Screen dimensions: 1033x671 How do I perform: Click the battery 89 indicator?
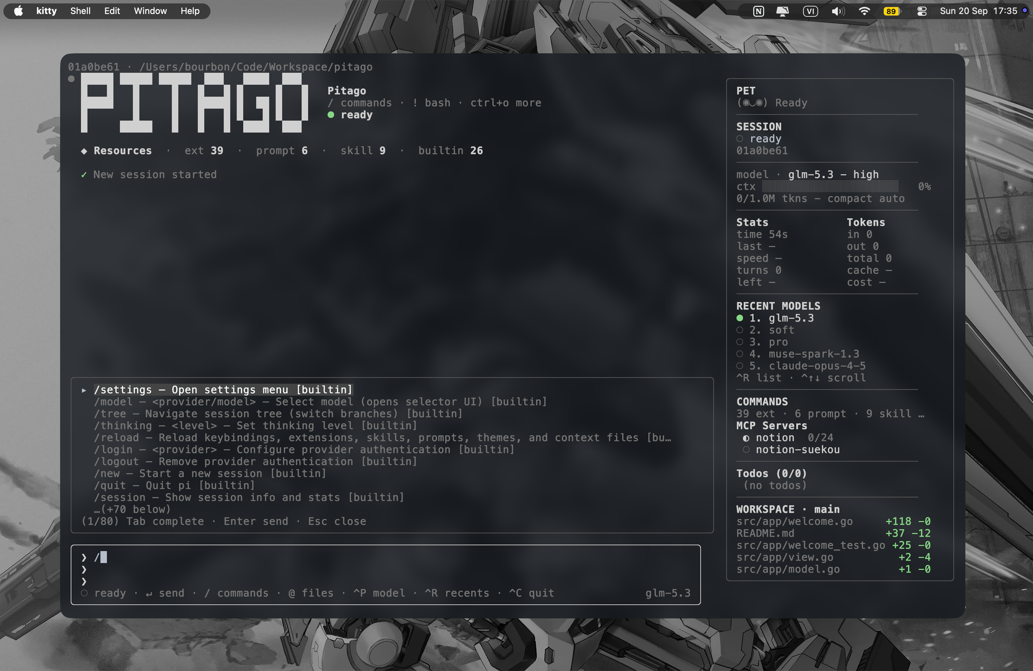click(892, 11)
